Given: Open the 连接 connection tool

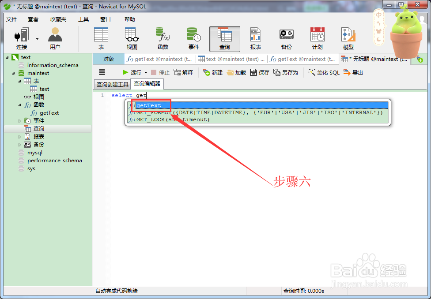Looking at the screenshot, I should pyautogui.click(x=22, y=38).
